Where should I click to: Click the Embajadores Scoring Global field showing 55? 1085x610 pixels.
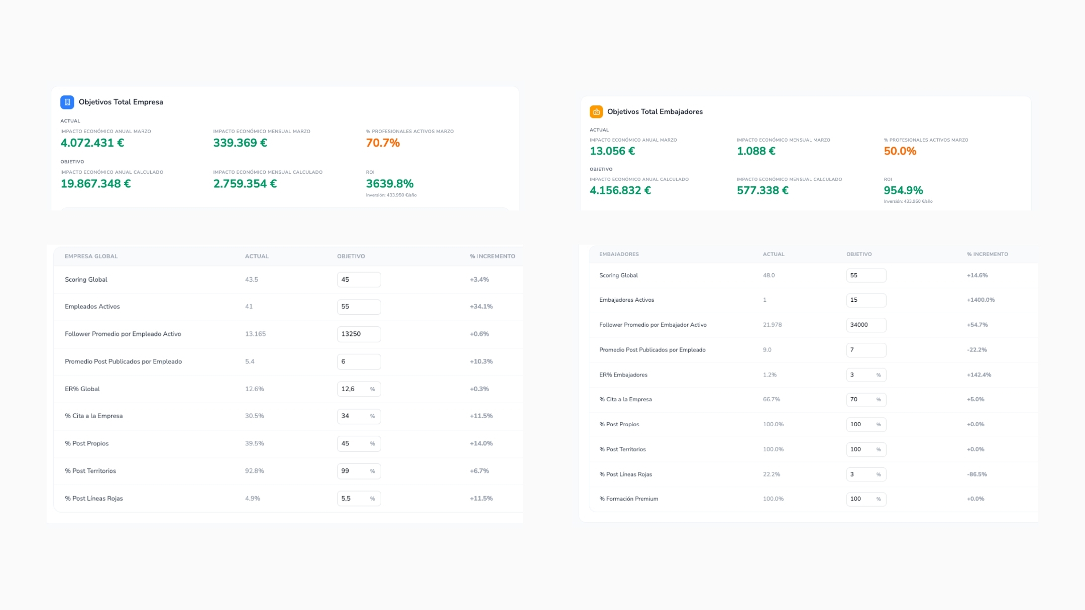coord(865,275)
